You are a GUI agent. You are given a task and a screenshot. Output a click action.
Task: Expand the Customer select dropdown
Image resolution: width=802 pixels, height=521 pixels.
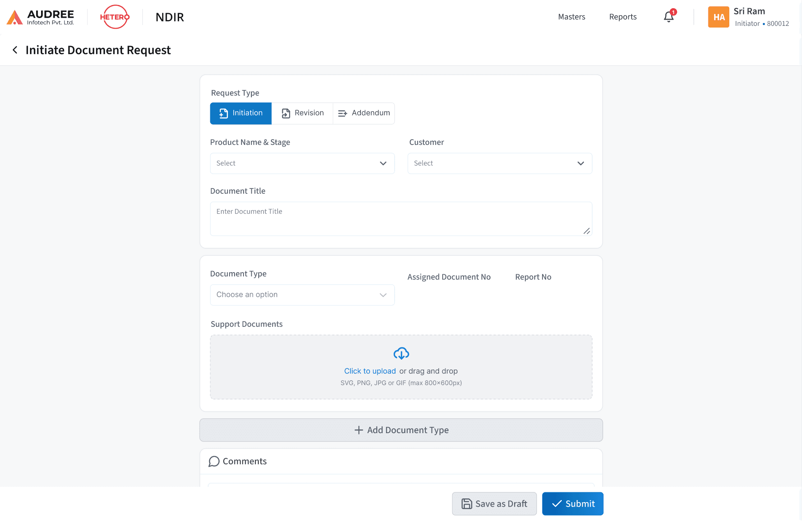[x=499, y=163]
